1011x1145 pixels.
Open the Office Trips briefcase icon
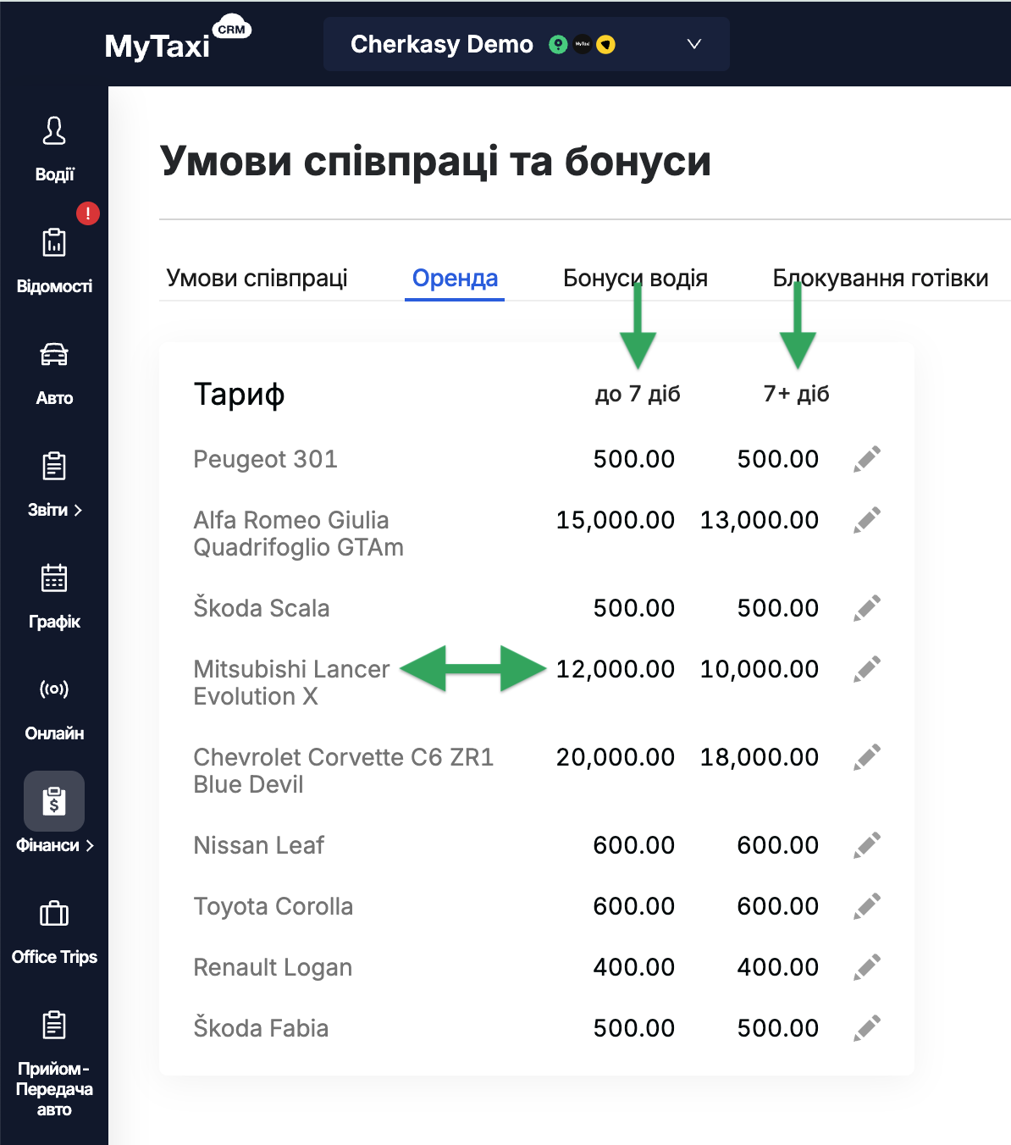point(54,914)
